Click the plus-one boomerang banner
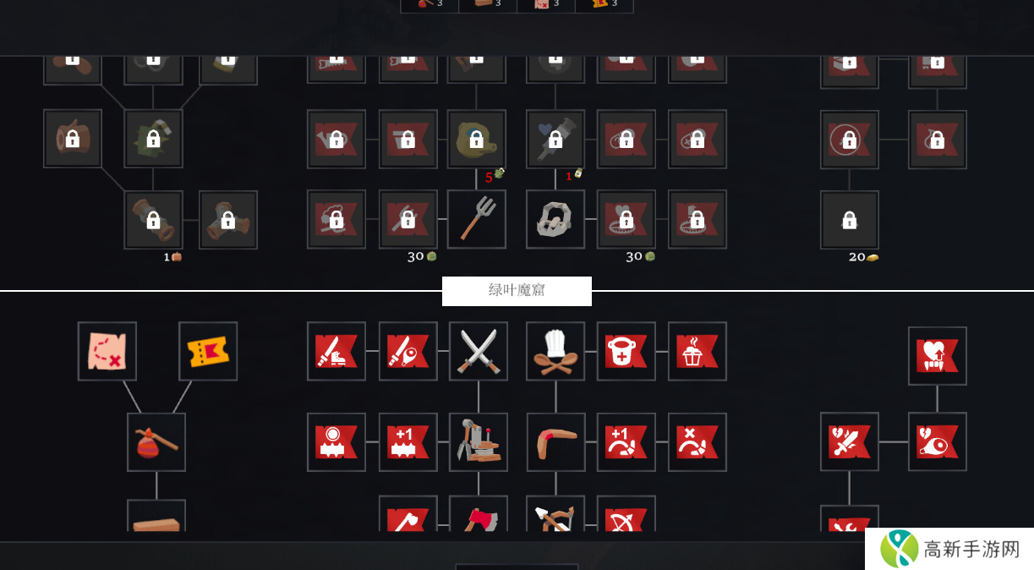 click(626, 442)
